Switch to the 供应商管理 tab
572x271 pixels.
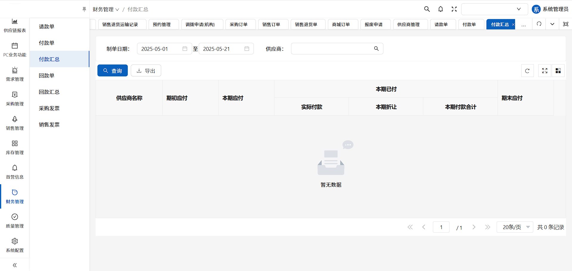tap(408, 24)
